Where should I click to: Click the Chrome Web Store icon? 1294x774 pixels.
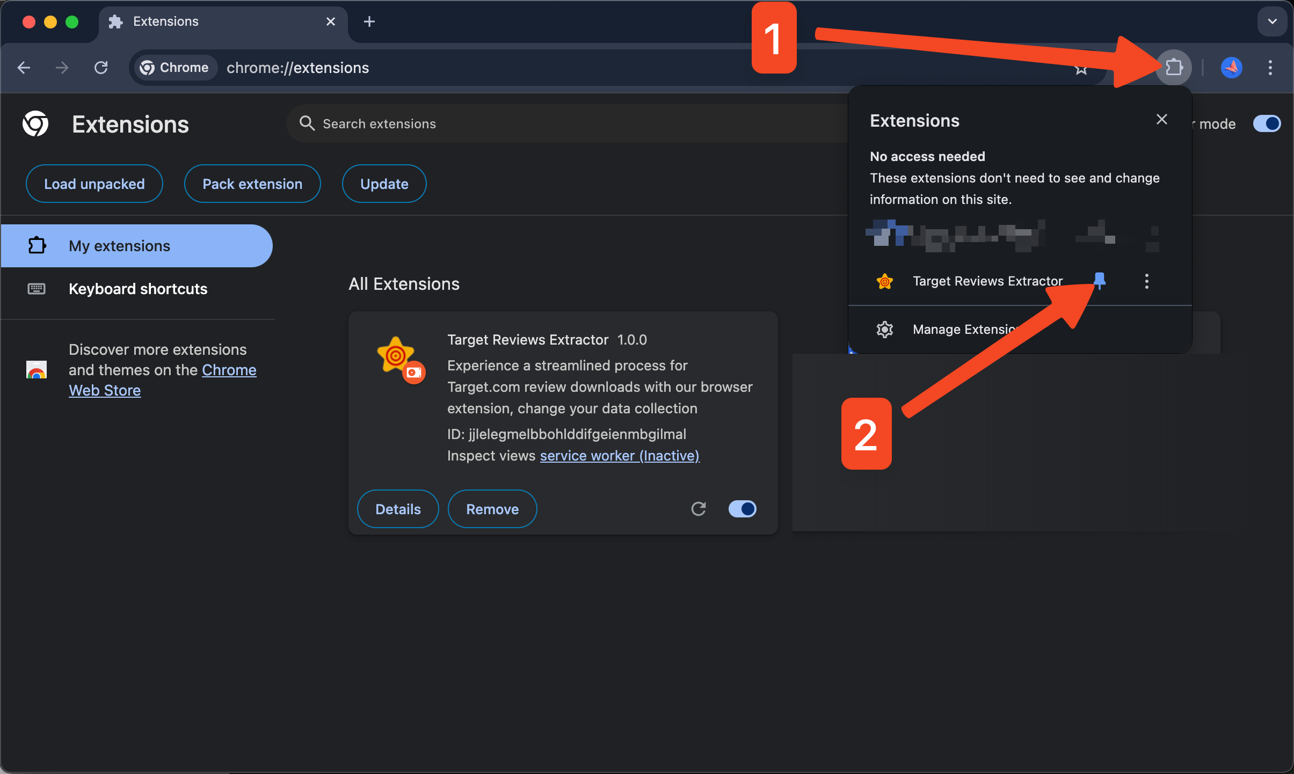point(37,370)
